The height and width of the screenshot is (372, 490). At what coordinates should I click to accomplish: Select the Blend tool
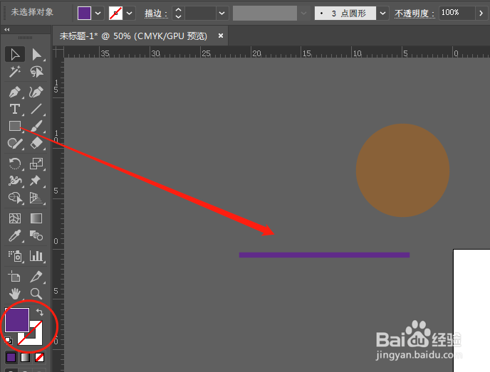(36, 235)
